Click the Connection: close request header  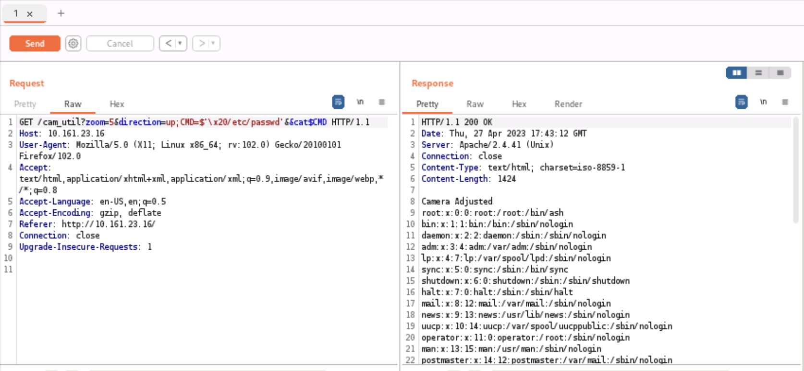pyautogui.click(x=60, y=236)
